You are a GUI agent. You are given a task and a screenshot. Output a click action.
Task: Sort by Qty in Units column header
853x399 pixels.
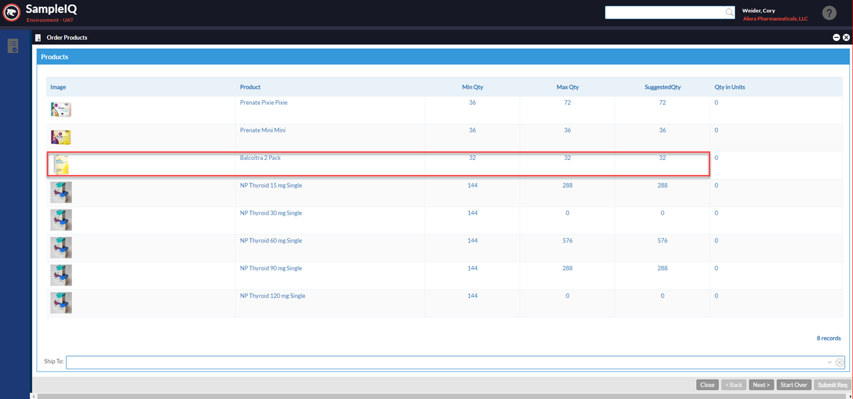click(x=729, y=87)
